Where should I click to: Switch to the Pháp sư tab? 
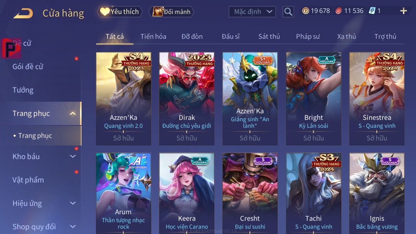[x=308, y=36]
